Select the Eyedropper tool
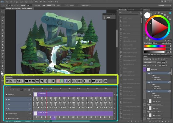The height and width of the screenshot is (123, 173). click(x=2, y=27)
